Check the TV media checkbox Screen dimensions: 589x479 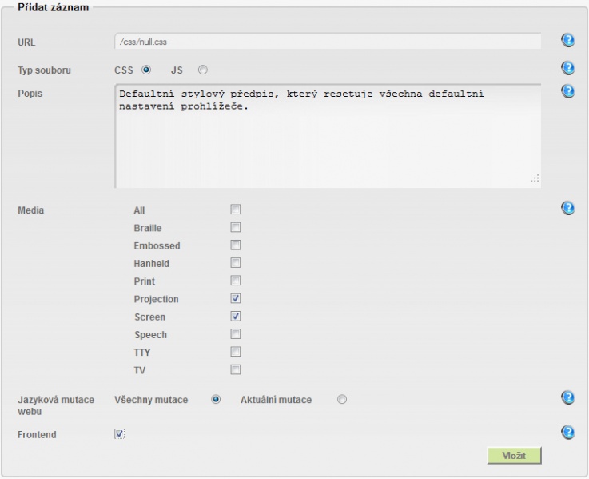pyautogui.click(x=236, y=369)
